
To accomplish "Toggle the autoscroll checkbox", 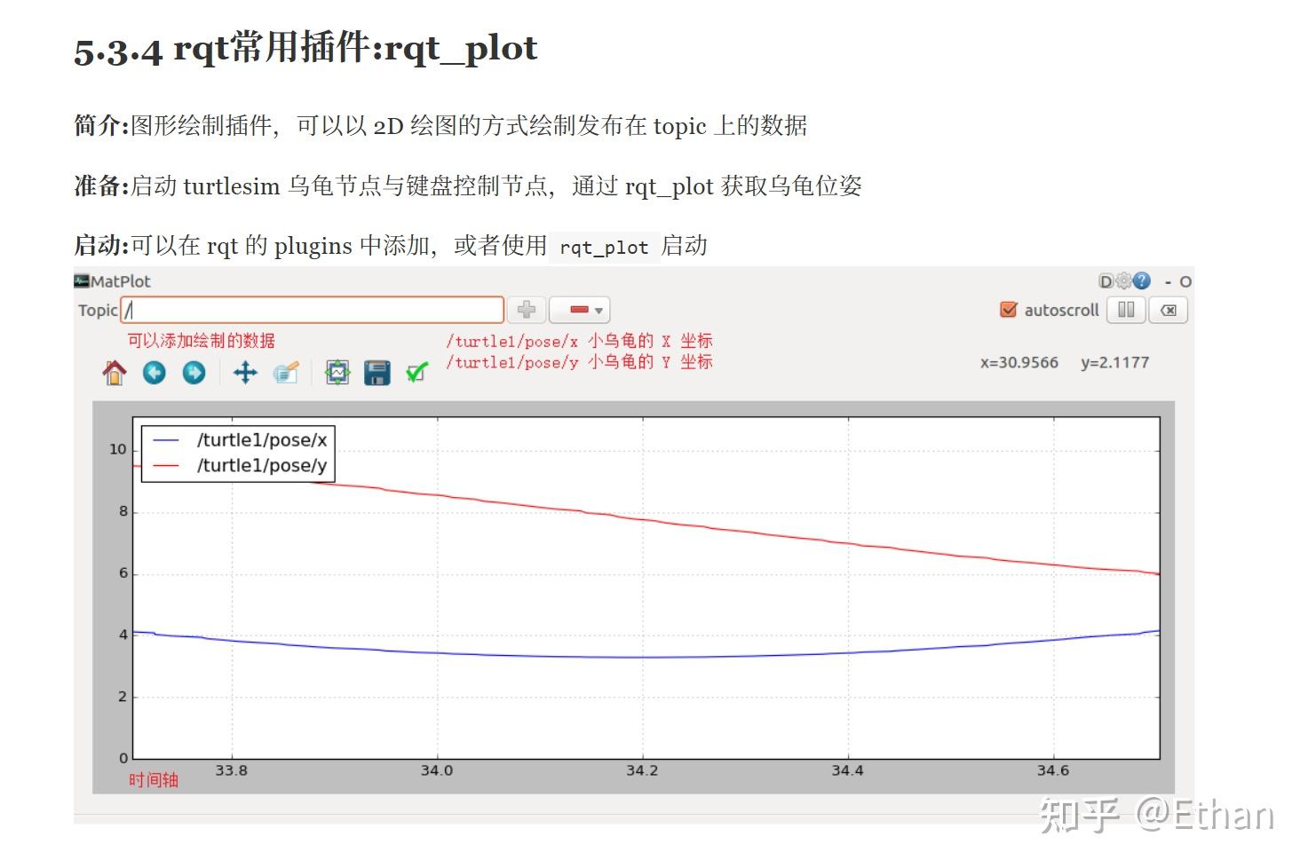I will click(1009, 310).
